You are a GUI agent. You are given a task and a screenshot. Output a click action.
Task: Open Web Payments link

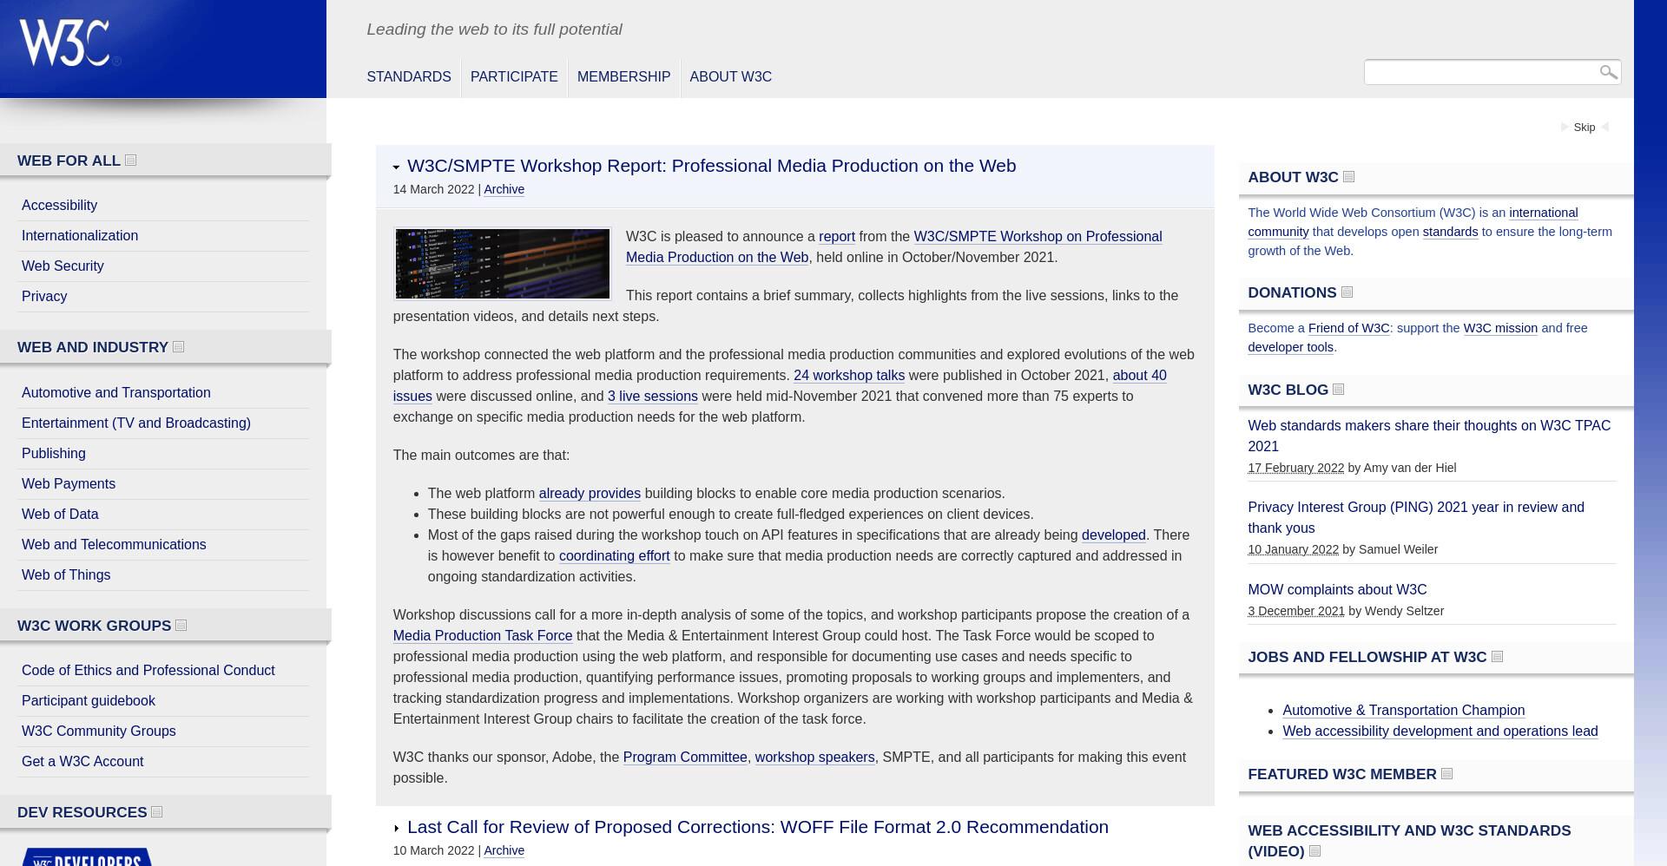pos(69,484)
